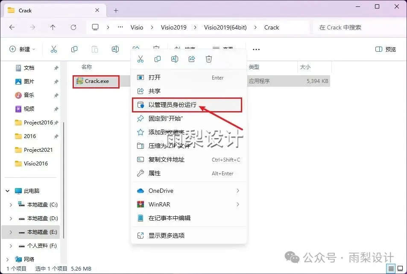This screenshot has height=274, width=407.
Task: Expand the 个人资料 (F:) drive chevron
Action: [x=11, y=246]
